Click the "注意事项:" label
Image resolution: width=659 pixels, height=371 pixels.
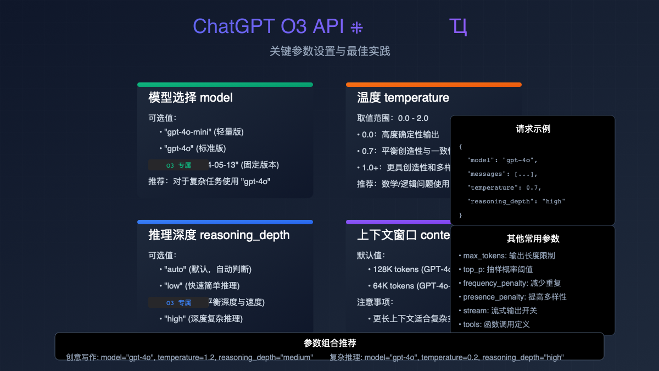pos(376,302)
